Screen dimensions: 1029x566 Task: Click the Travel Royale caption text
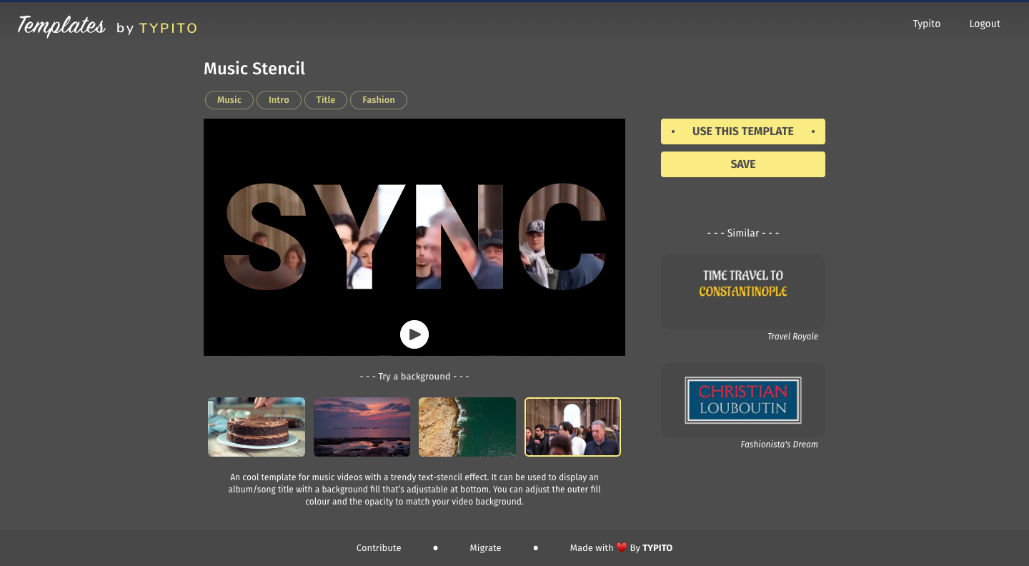[792, 337]
